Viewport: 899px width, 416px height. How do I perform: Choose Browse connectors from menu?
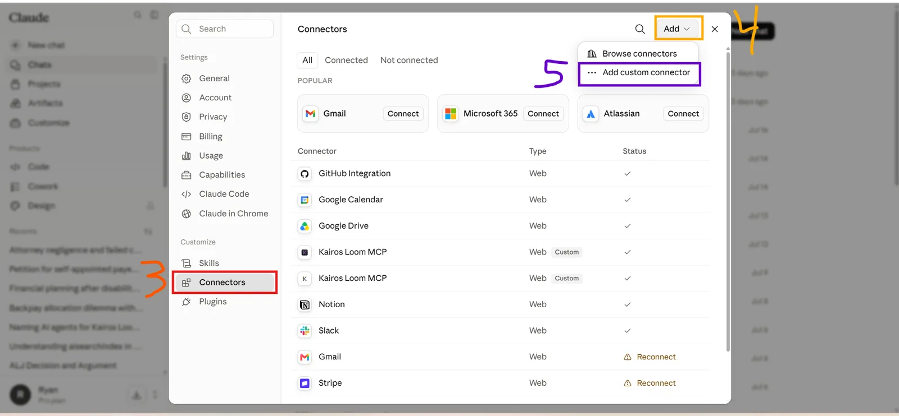tap(639, 53)
